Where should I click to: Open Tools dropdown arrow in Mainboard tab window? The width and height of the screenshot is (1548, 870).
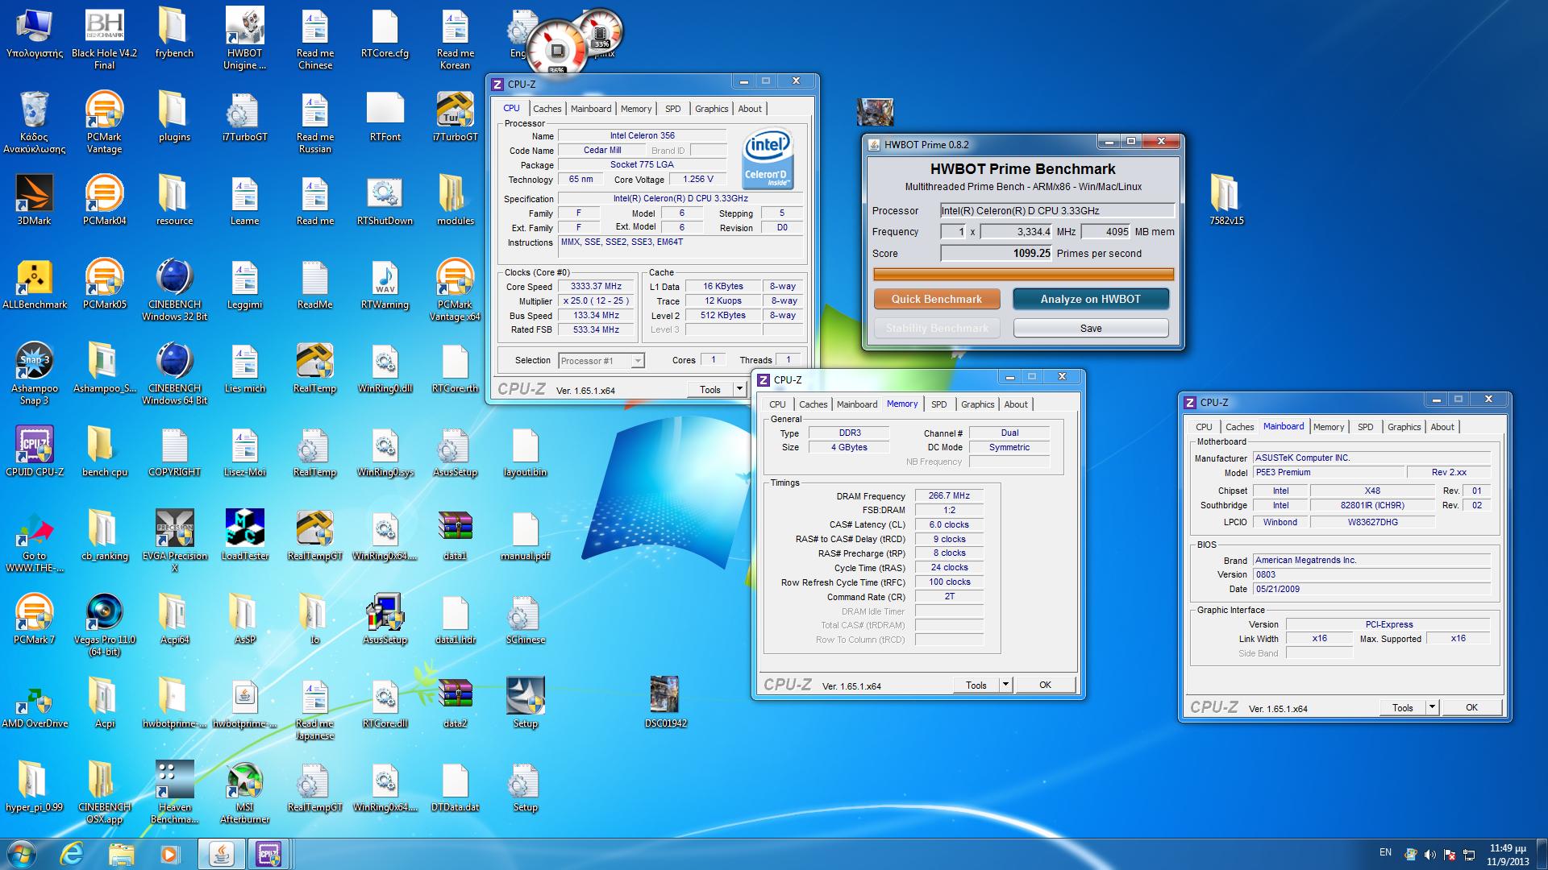click(x=1432, y=707)
